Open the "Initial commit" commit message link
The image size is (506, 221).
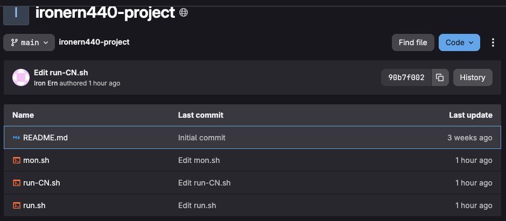coord(202,138)
